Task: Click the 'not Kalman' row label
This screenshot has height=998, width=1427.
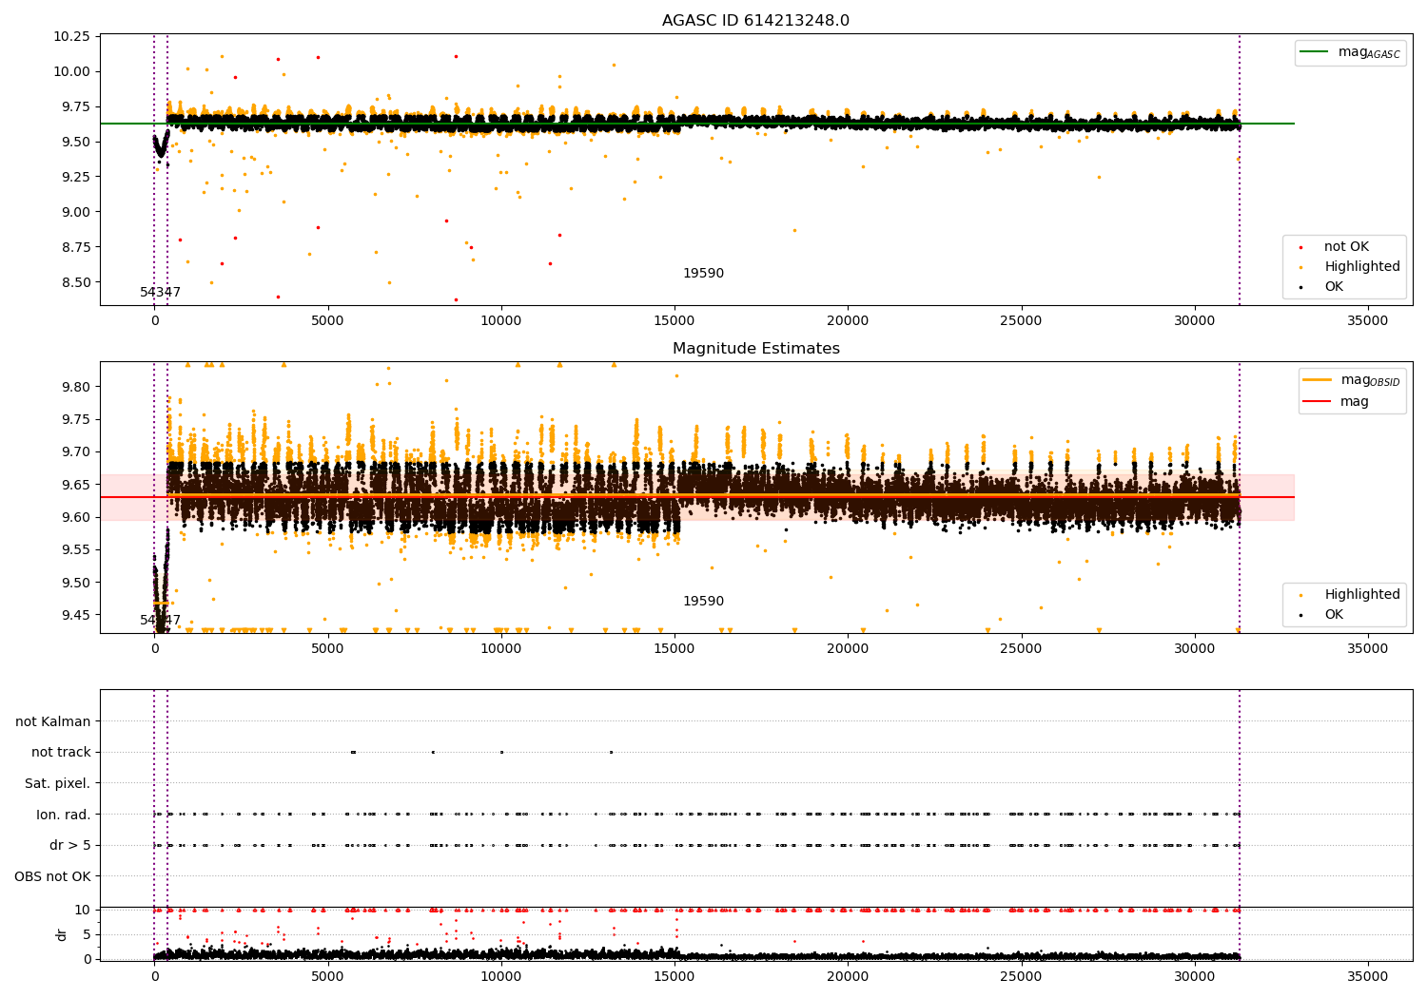Action: (x=53, y=721)
